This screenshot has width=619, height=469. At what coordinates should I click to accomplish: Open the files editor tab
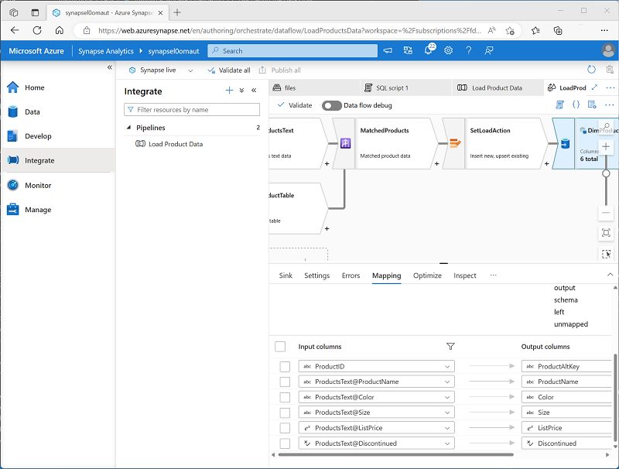coord(315,87)
